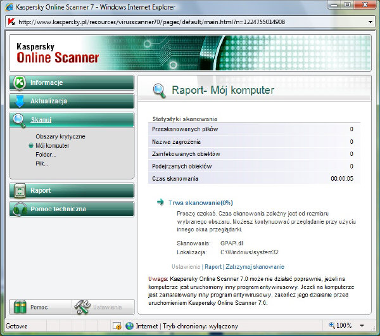The image size is (380, 336).
Task: Click the Trwa skanowanie(0%) progress text
Action: point(201,203)
